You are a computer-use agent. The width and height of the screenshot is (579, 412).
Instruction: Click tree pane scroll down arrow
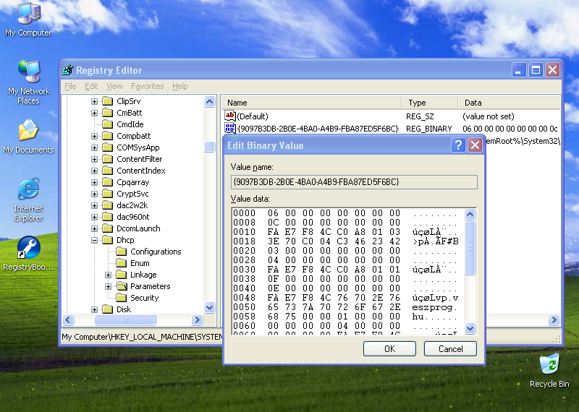pyautogui.click(x=209, y=308)
